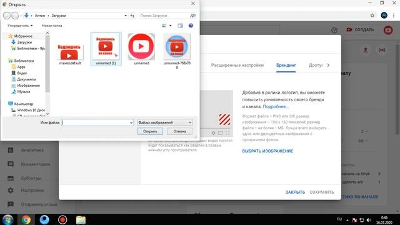Click the upload video icon

[365, 50]
